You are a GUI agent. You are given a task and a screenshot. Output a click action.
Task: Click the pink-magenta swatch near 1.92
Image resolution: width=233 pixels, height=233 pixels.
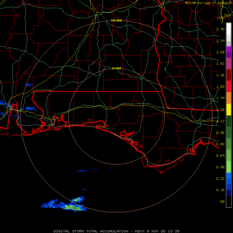coord(229,63)
